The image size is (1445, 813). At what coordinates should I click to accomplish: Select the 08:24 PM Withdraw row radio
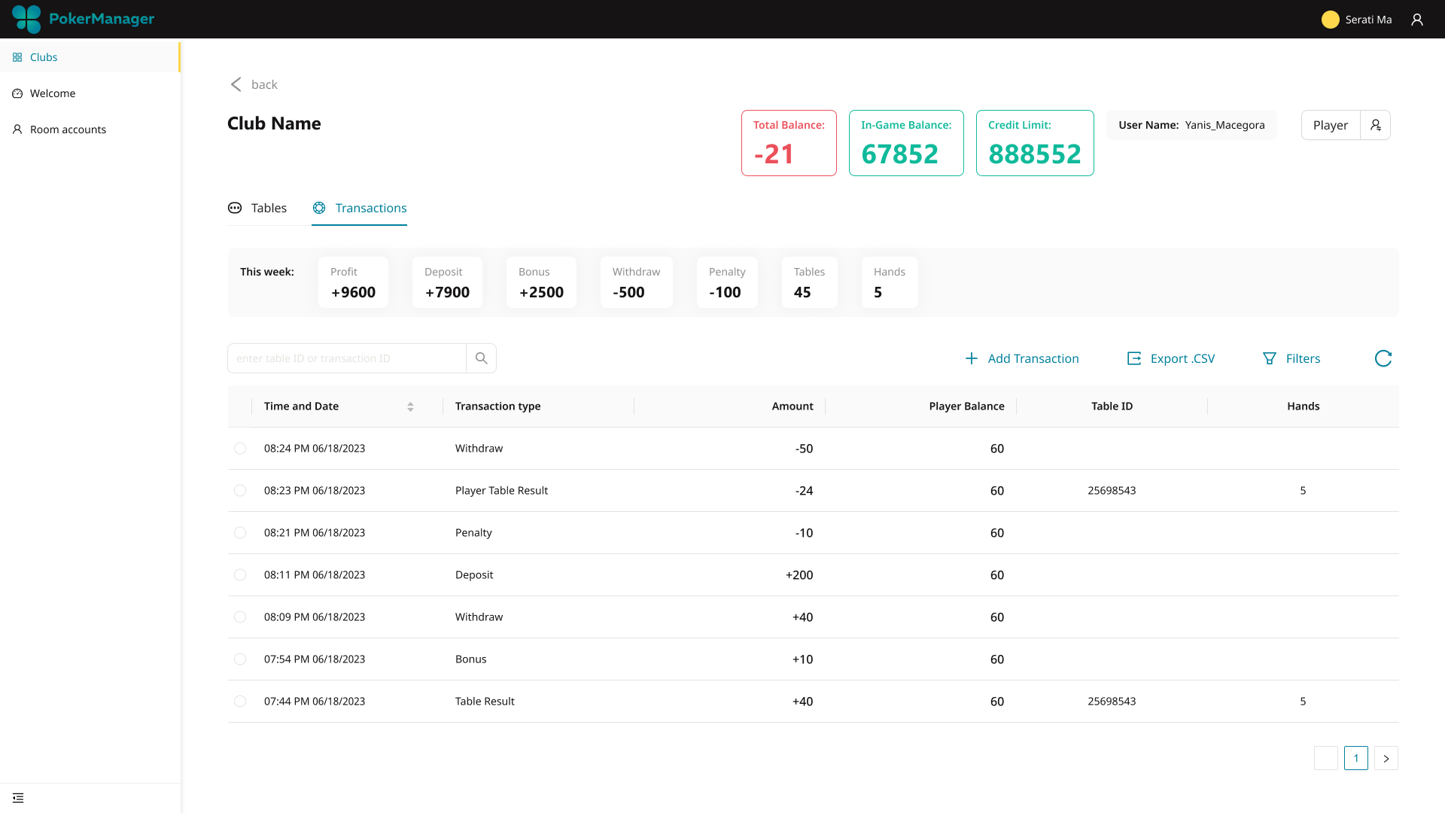(x=240, y=449)
